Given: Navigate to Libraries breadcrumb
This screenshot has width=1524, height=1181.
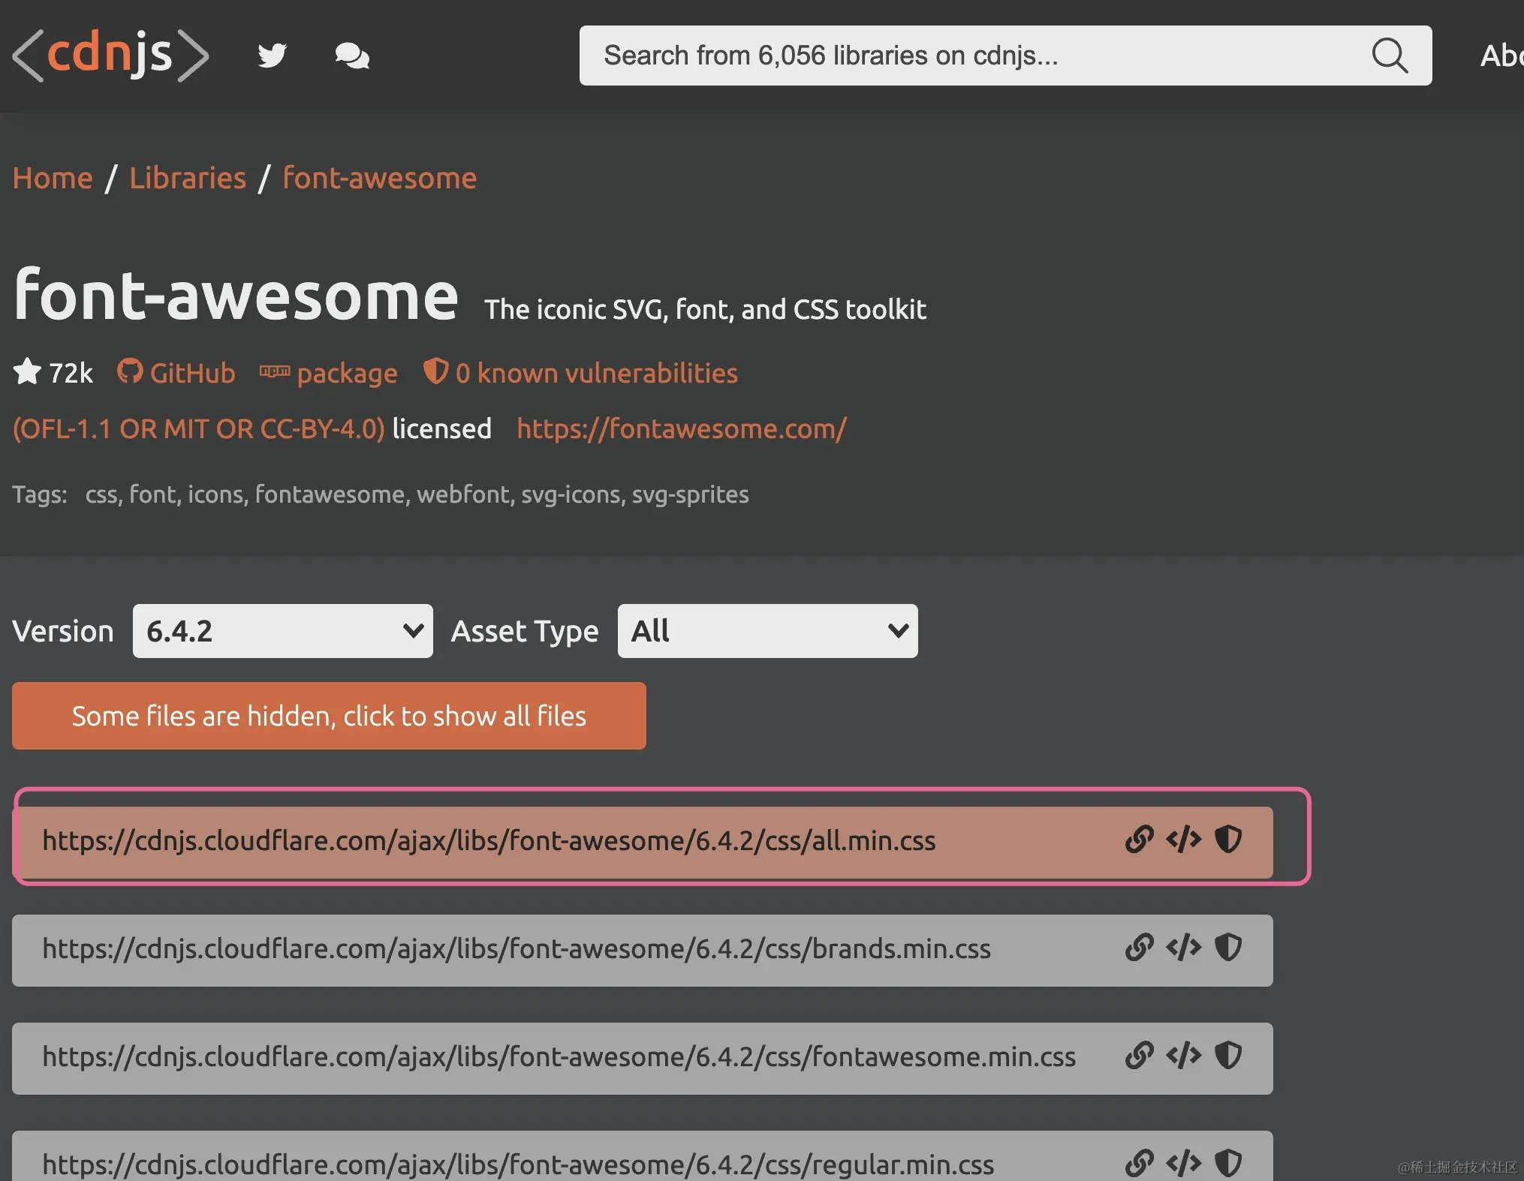Looking at the screenshot, I should (x=188, y=179).
